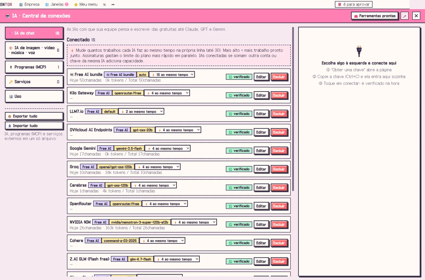Image resolution: width=425 pixels, height=280 pixels.
Task: Delete the Cohere connection with Excluir
Action: (x=279, y=243)
